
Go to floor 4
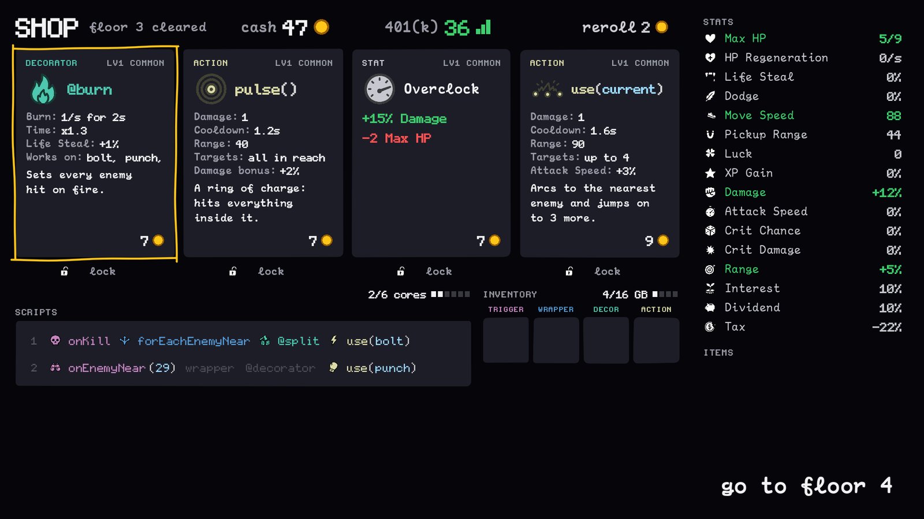pyautogui.click(x=807, y=486)
